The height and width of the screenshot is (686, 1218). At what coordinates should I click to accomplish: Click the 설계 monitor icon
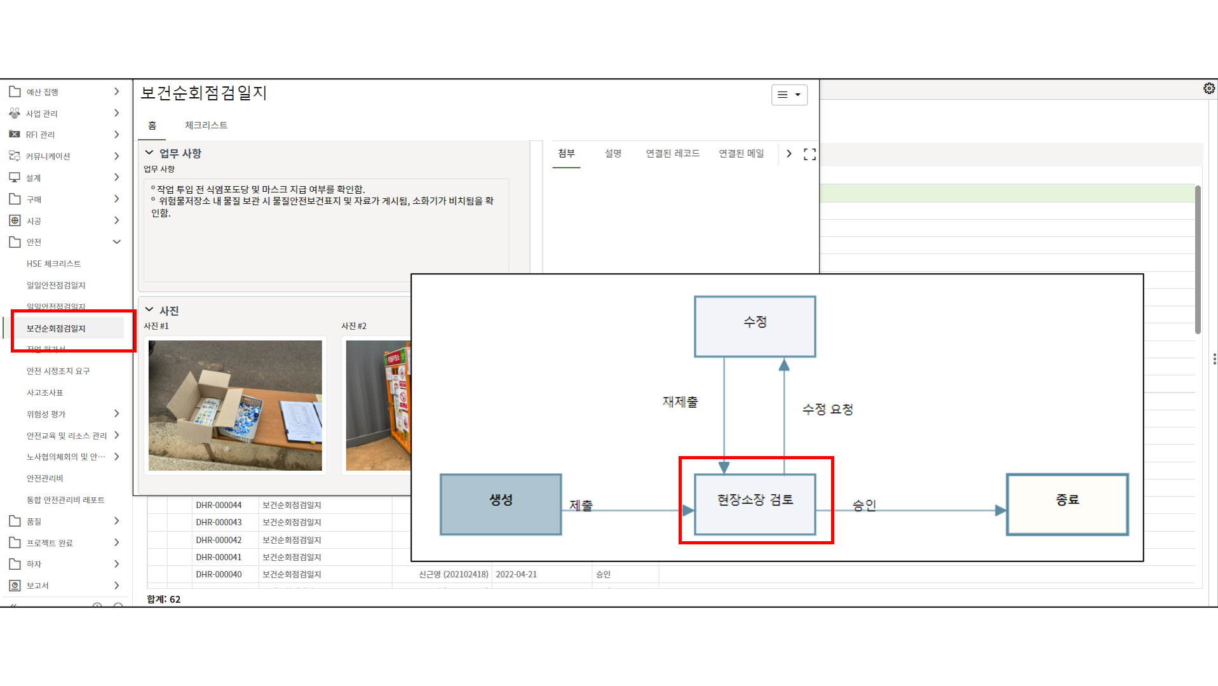click(x=15, y=178)
